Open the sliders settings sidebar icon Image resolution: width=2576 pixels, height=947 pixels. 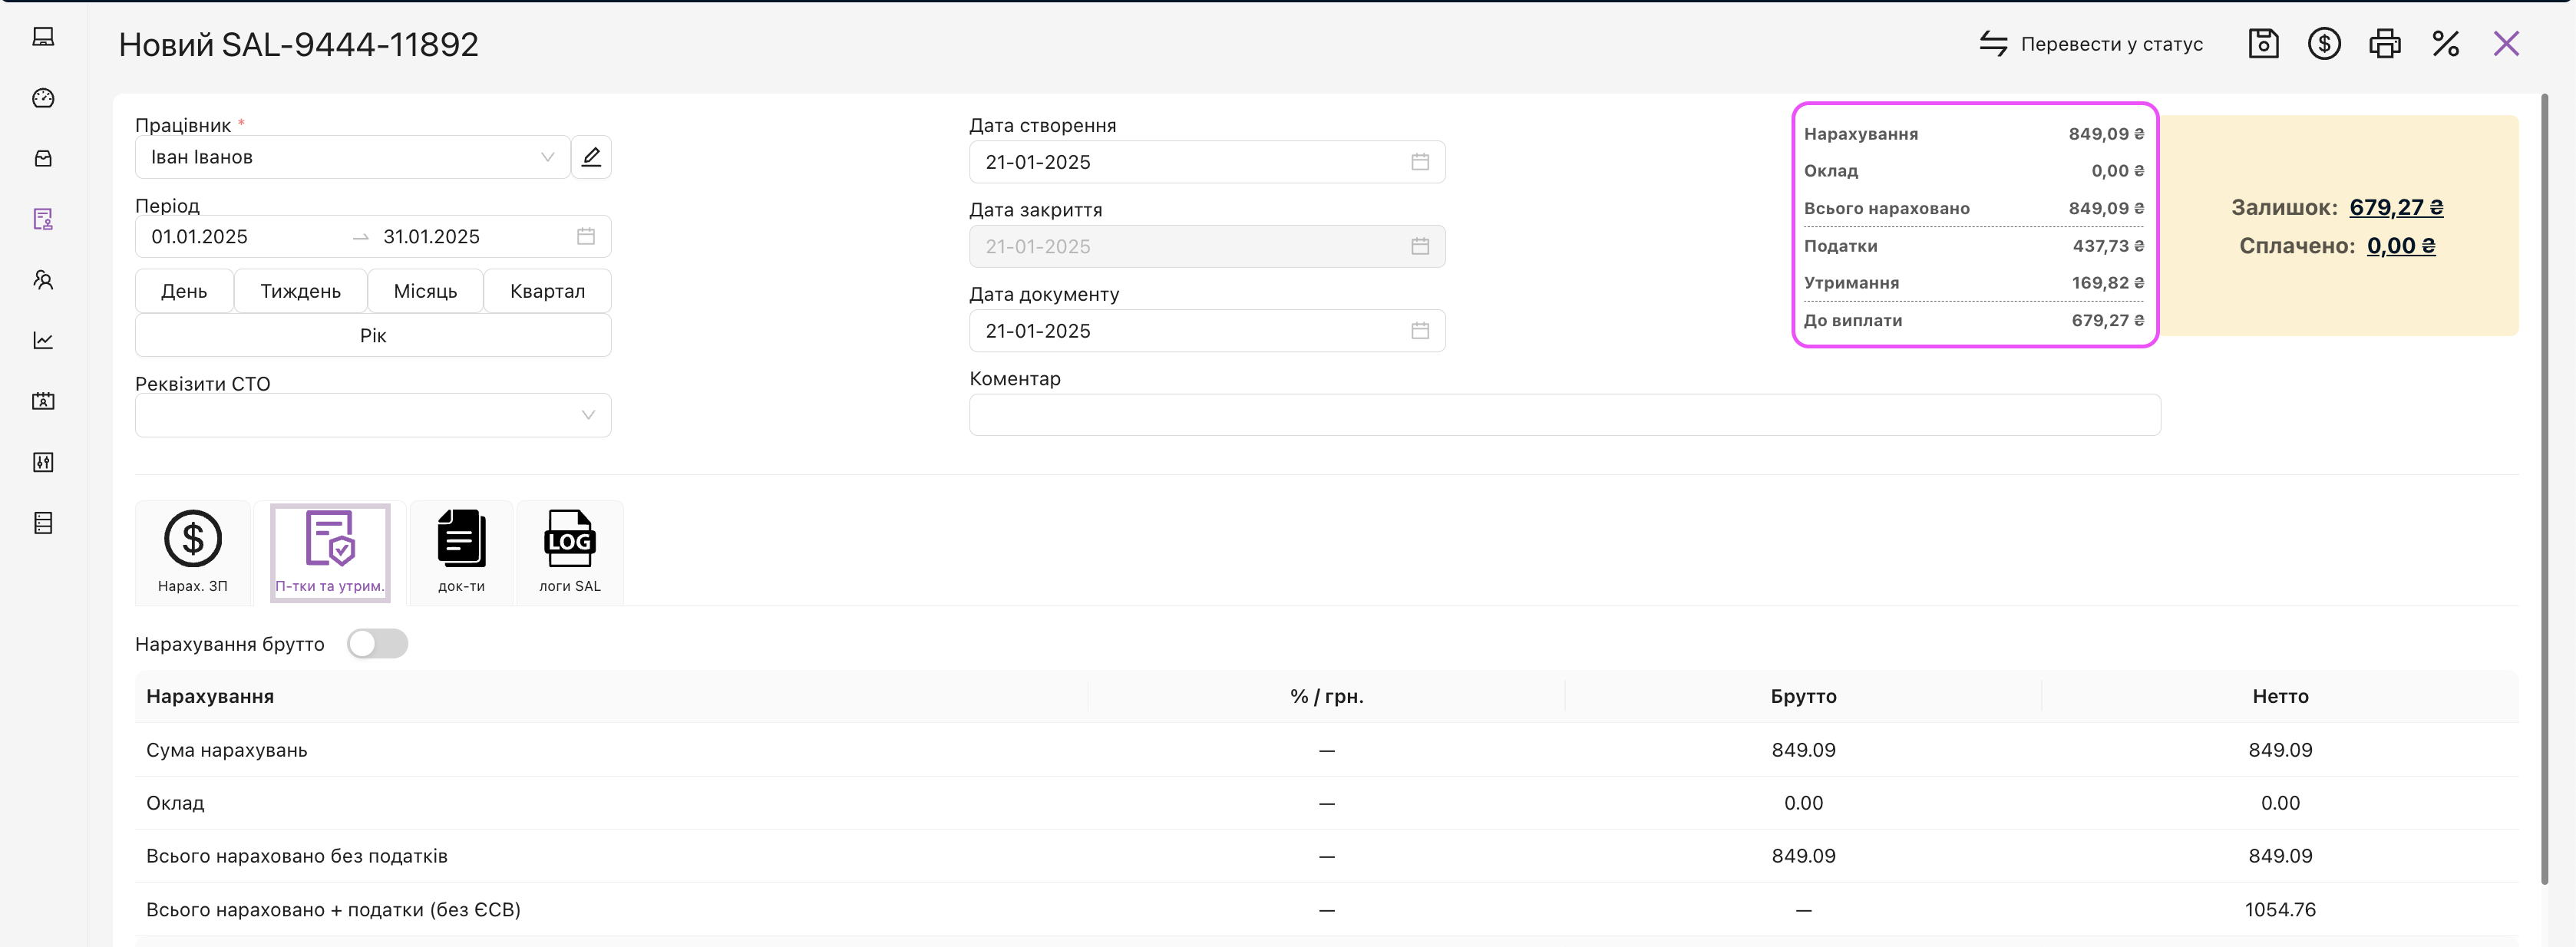[x=43, y=462]
